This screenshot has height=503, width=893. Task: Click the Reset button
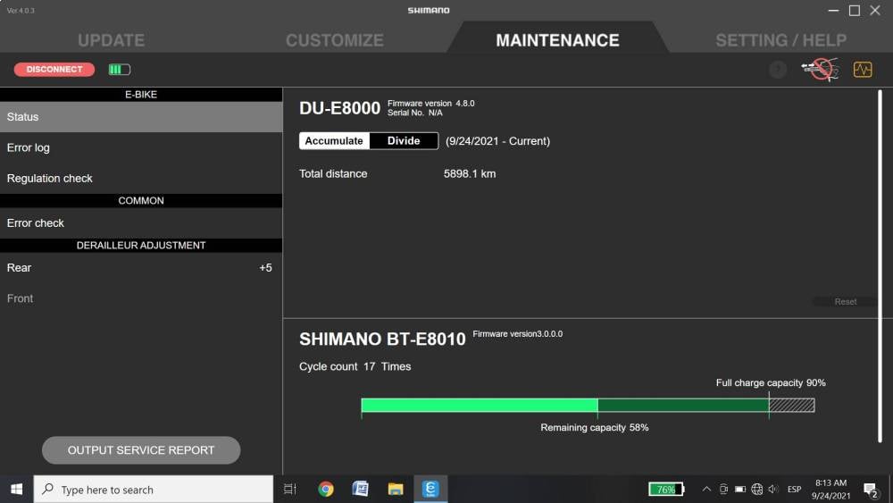point(845,301)
